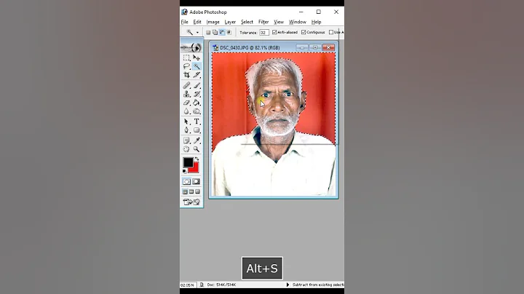Select the Crop tool

pyautogui.click(x=186, y=75)
